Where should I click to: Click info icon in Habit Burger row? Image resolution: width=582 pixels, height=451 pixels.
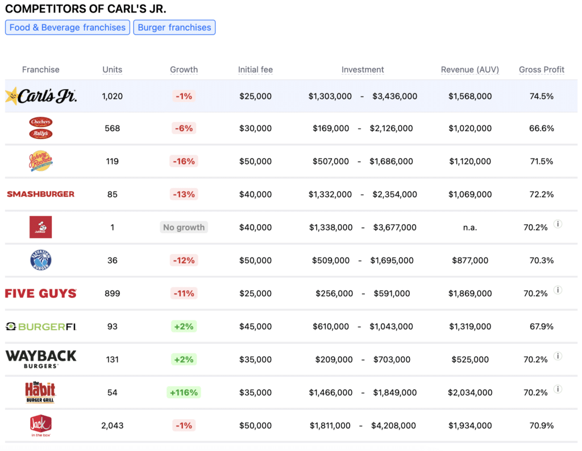tap(558, 389)
